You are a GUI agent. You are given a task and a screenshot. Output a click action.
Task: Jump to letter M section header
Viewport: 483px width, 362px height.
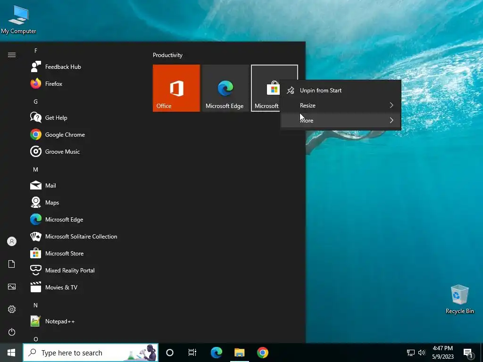tap(36, 170)
